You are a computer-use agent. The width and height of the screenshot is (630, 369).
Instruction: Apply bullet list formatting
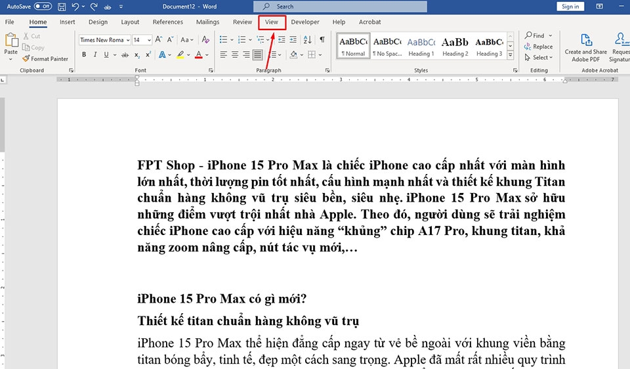coord(223,39)
